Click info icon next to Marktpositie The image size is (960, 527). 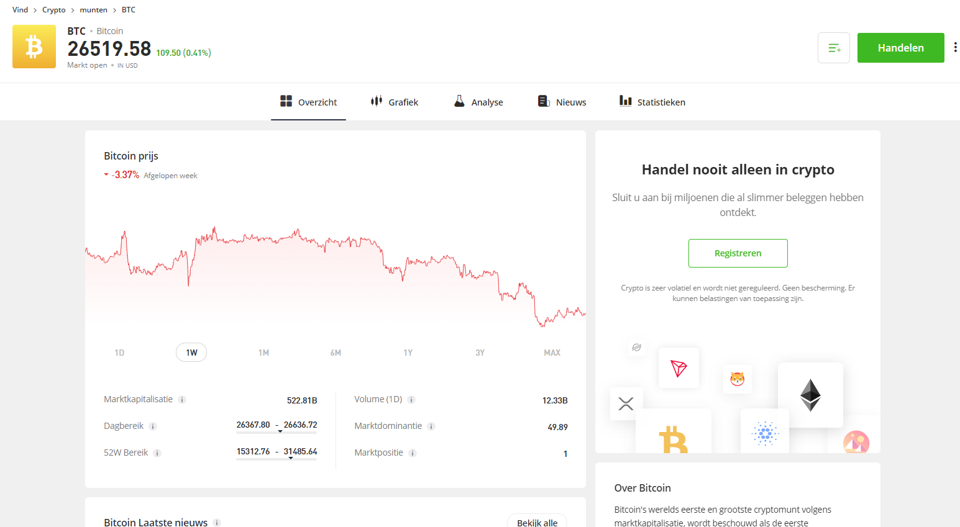pyautogui.click(x=413, y=453)
